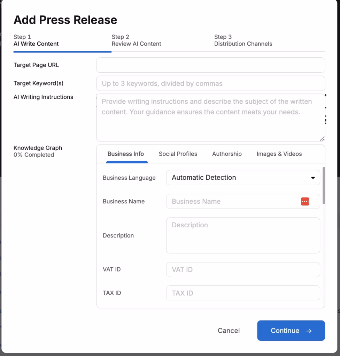Focus the Target Keywords input

tap(210, 83)
